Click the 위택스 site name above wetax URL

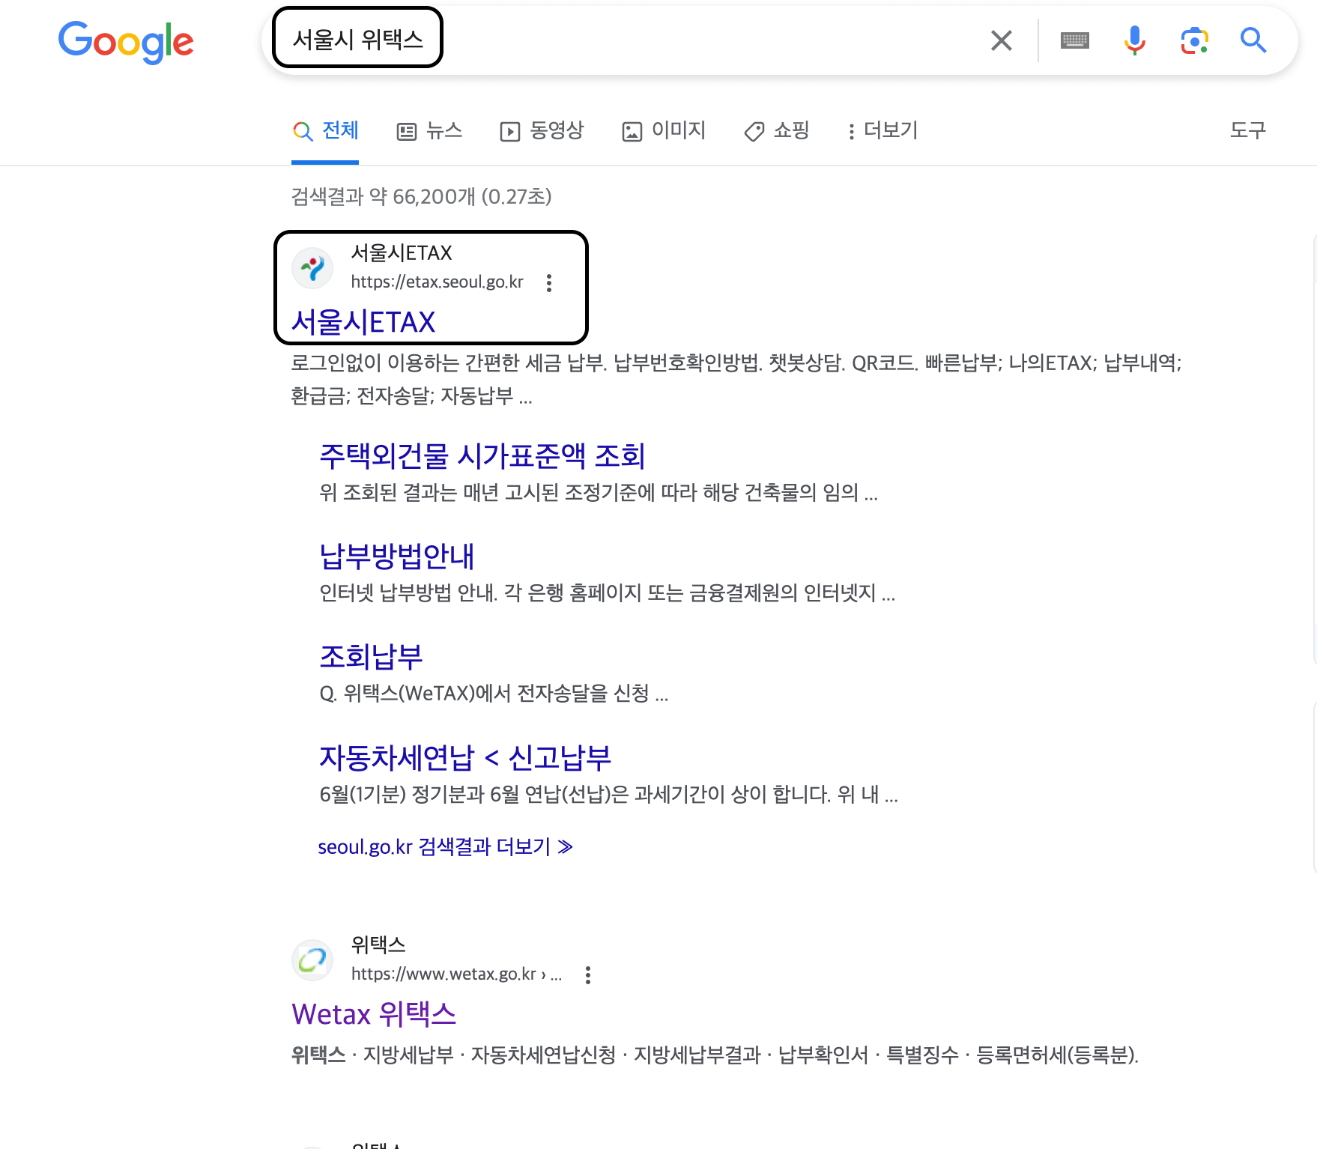[x=378, y=945]
